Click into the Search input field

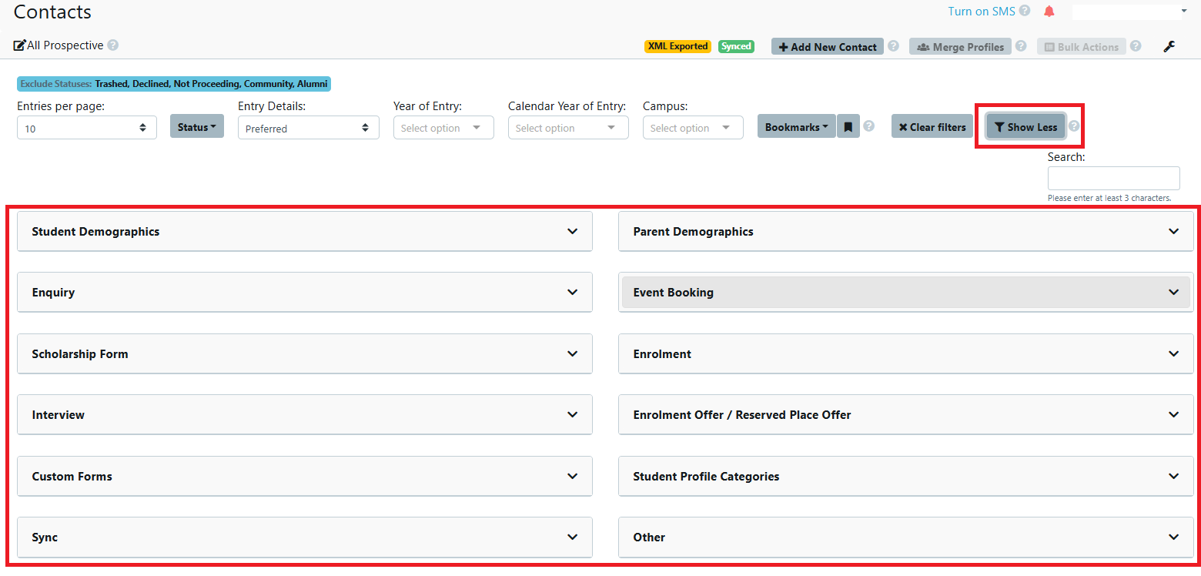pyautogui.click(x=1113, y=178)
